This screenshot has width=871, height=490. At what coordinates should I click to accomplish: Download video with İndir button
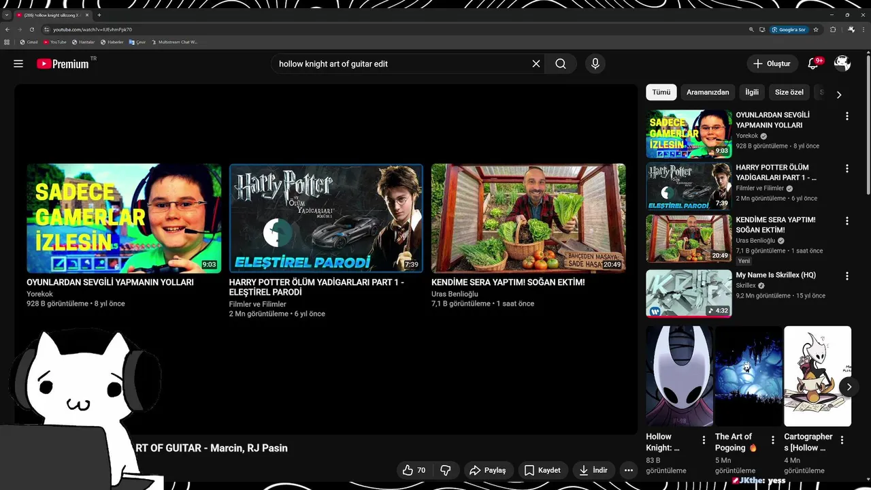coord(593,470)
